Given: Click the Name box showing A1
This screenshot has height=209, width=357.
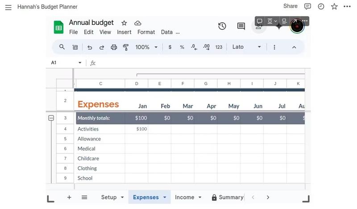Looking at the screenshot, I should 65,63.
